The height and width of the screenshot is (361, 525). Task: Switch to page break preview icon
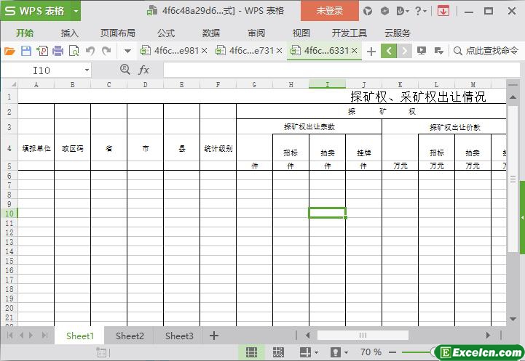278,352
